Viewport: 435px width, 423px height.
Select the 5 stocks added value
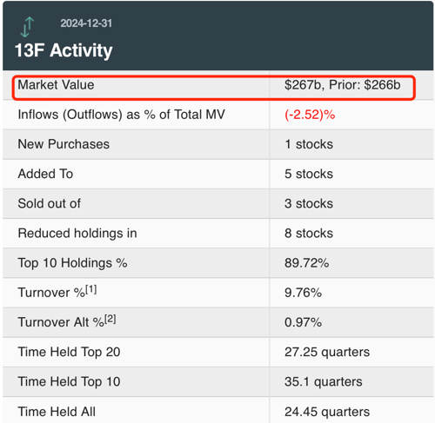[x=309, y=174]
